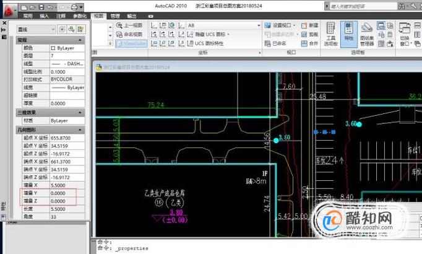Click the Plot printer icon
Image resolution: width=422 pixels, height=254 pixels.
pyautogui.click(x=74, y=7)
